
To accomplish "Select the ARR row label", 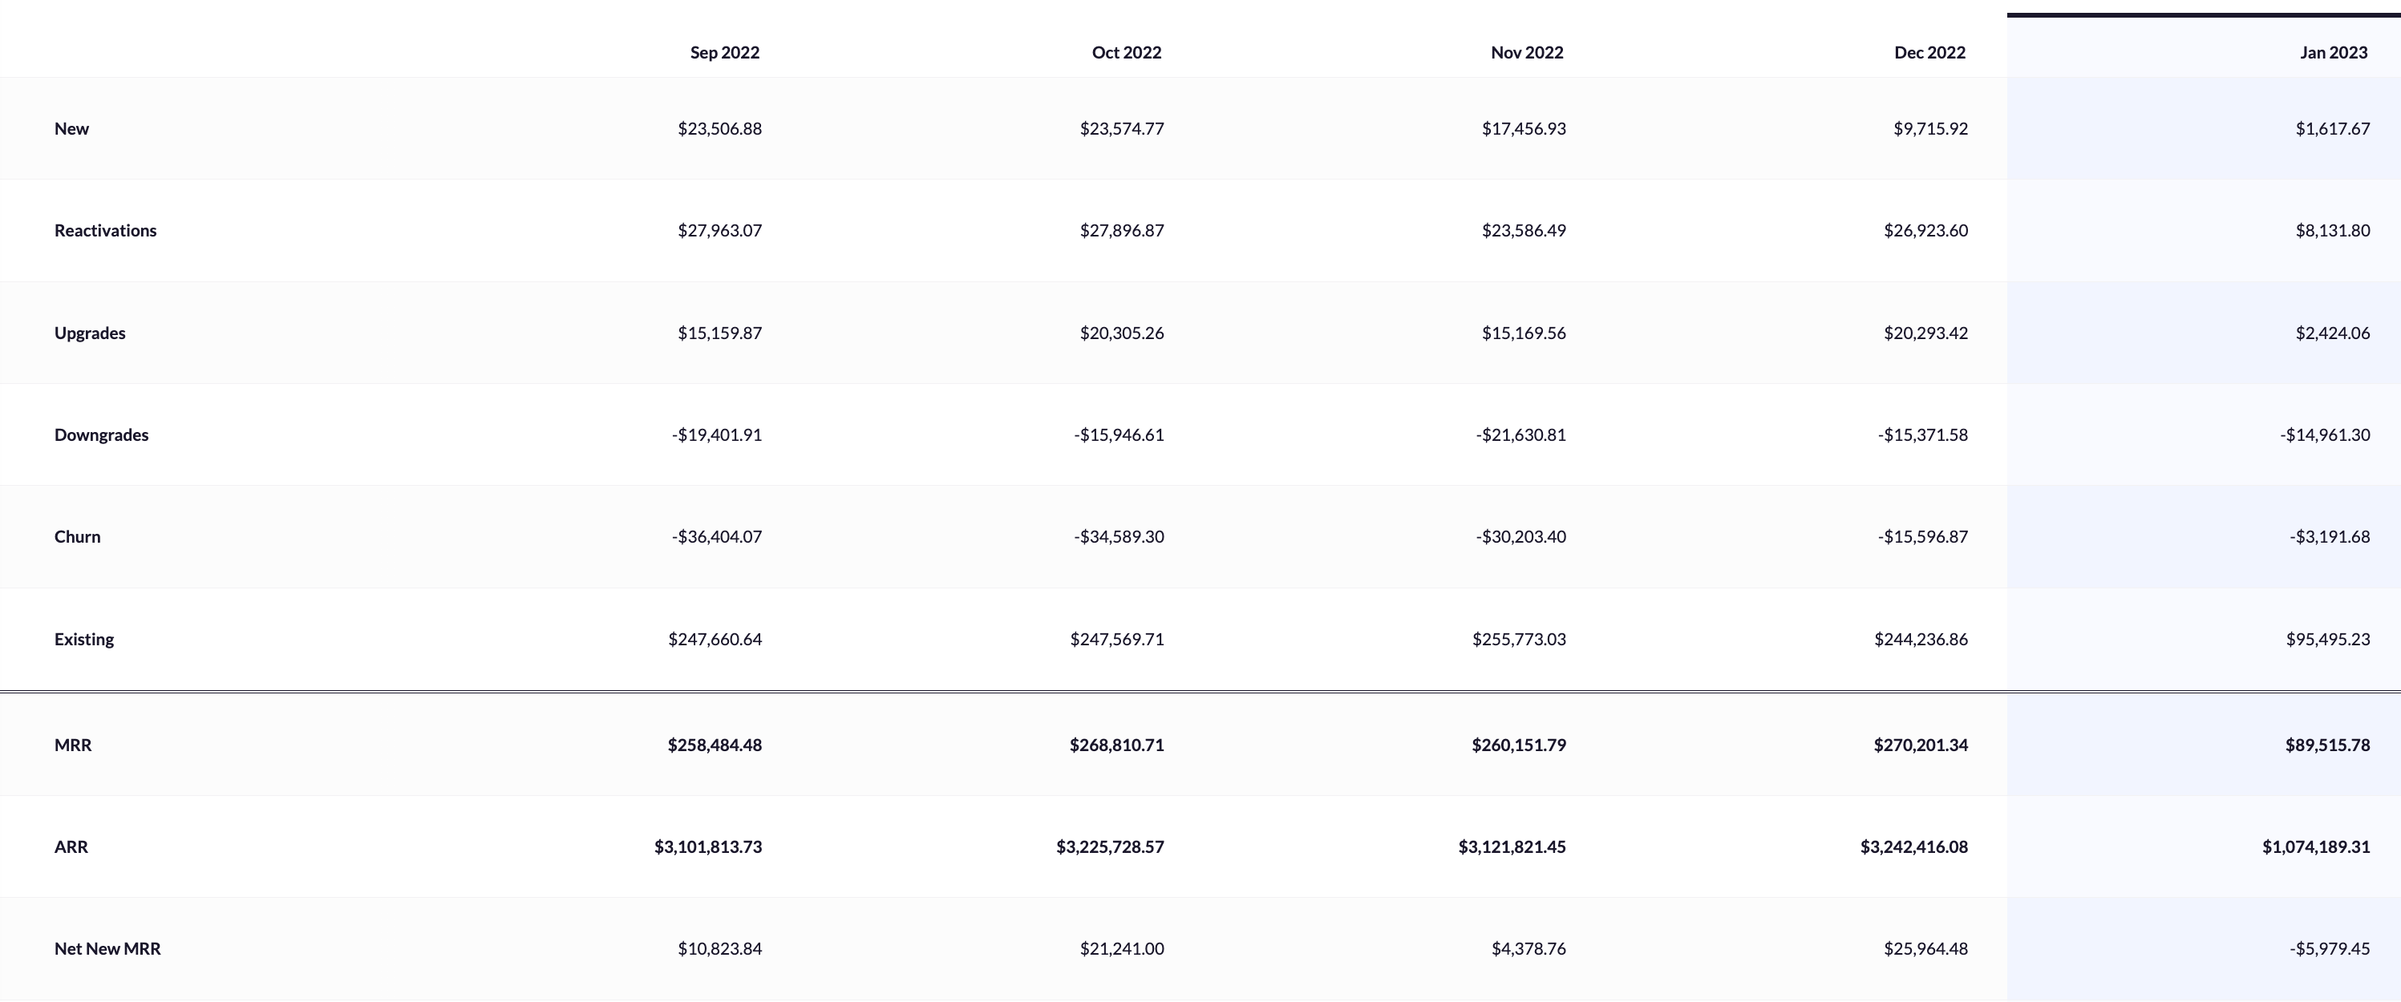I will (71, 846).
